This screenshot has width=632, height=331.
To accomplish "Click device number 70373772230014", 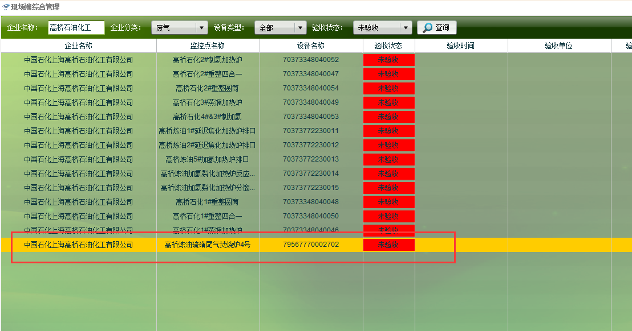I will 311,173.
